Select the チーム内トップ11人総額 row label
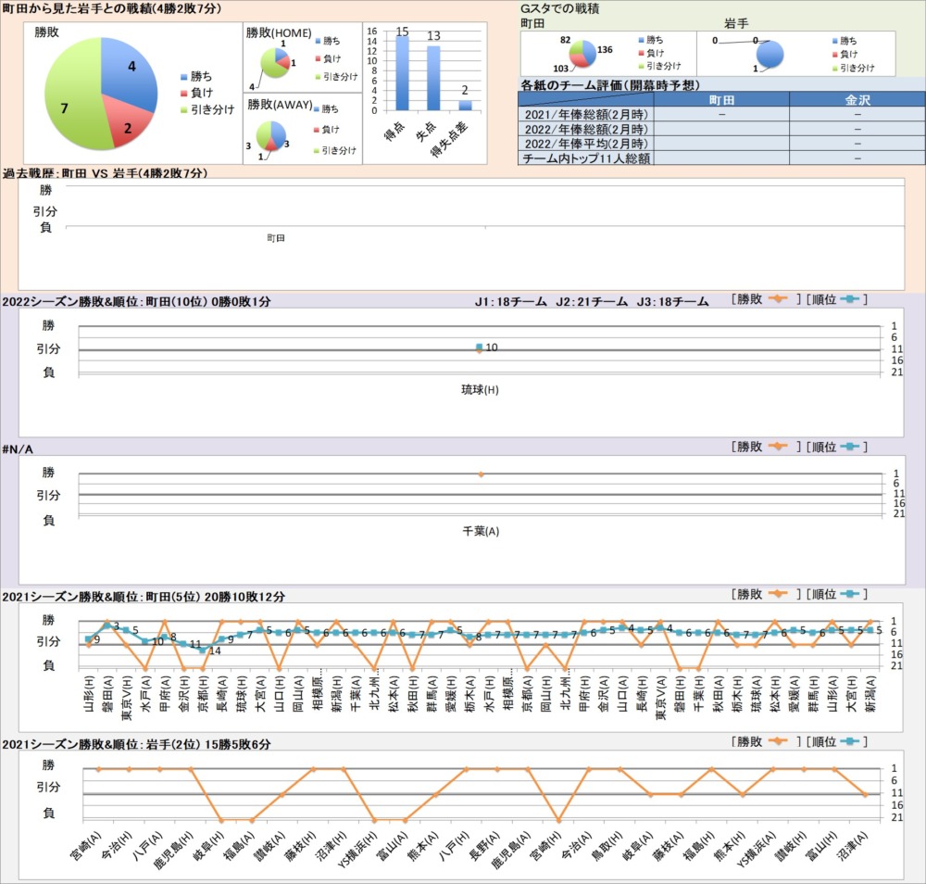 [584, 158]
